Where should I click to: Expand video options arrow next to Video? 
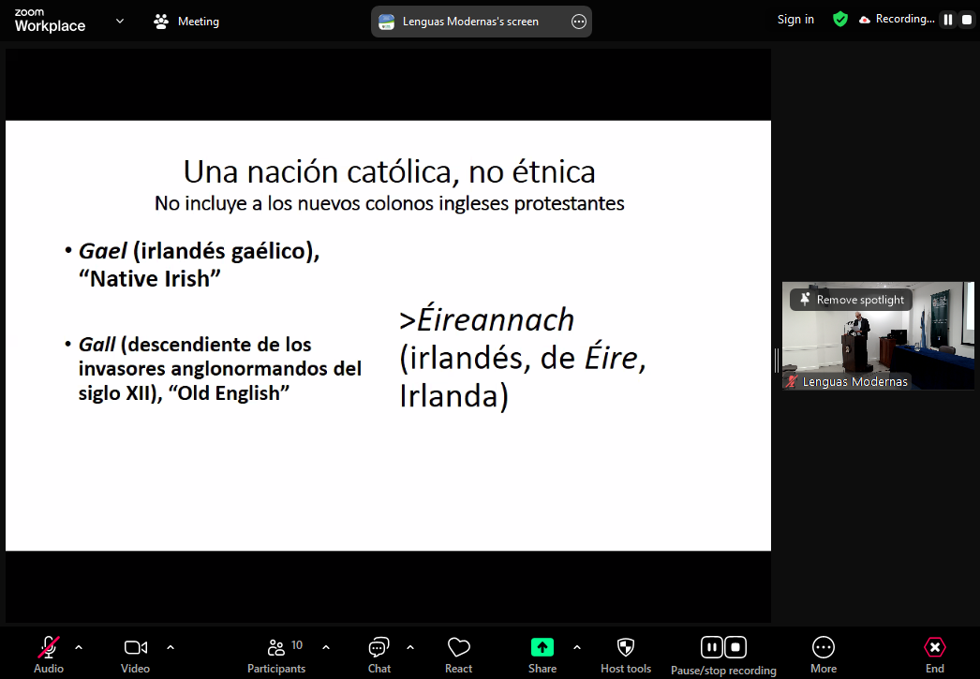(171, 647)
